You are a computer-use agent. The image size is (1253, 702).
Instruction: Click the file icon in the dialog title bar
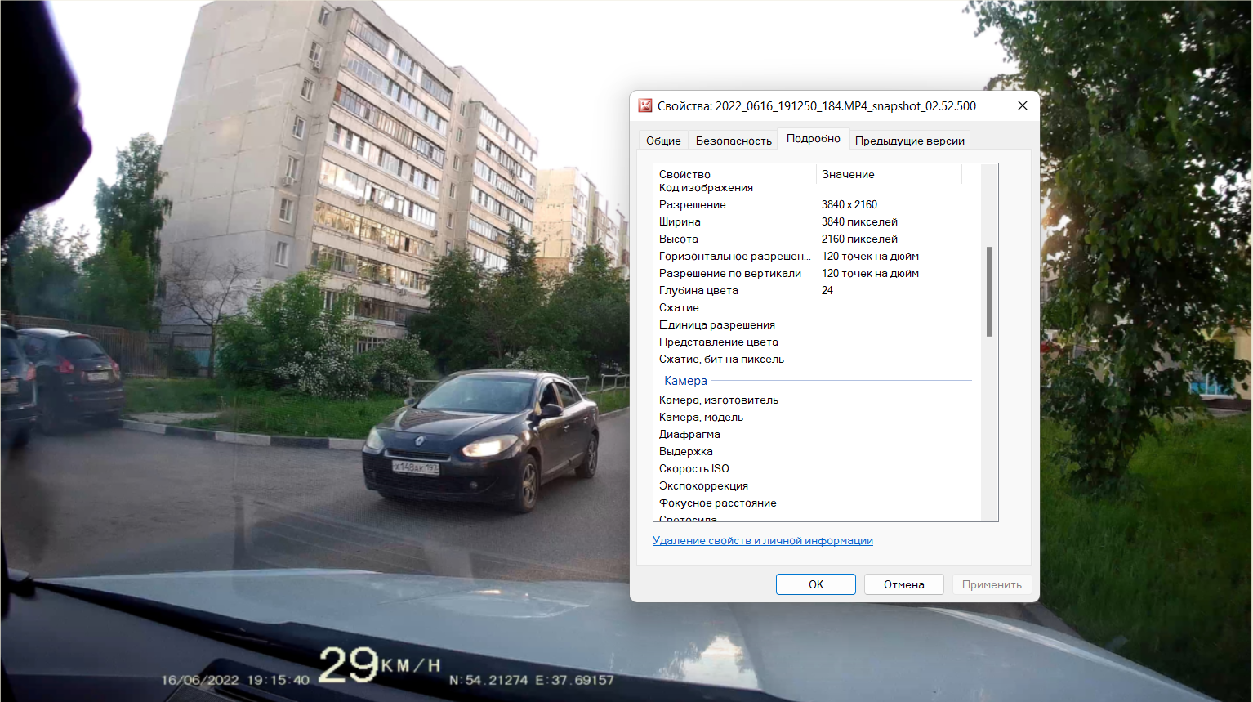pos(645,105)
